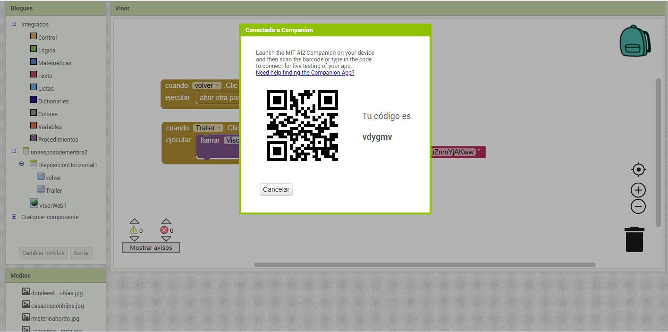668x332 pixels.
Task: Select the volver button component
Action: pyautogui.click(x=53, y=178)
